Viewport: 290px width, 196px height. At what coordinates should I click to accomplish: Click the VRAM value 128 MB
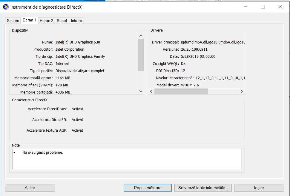click(x=62, y=85)
